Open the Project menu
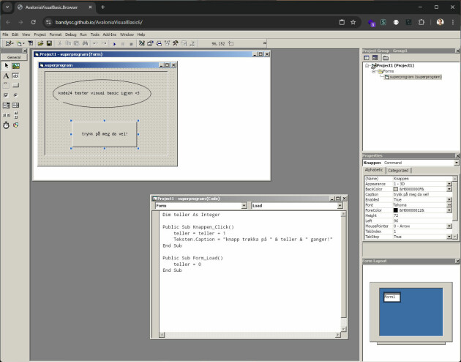 40,34
